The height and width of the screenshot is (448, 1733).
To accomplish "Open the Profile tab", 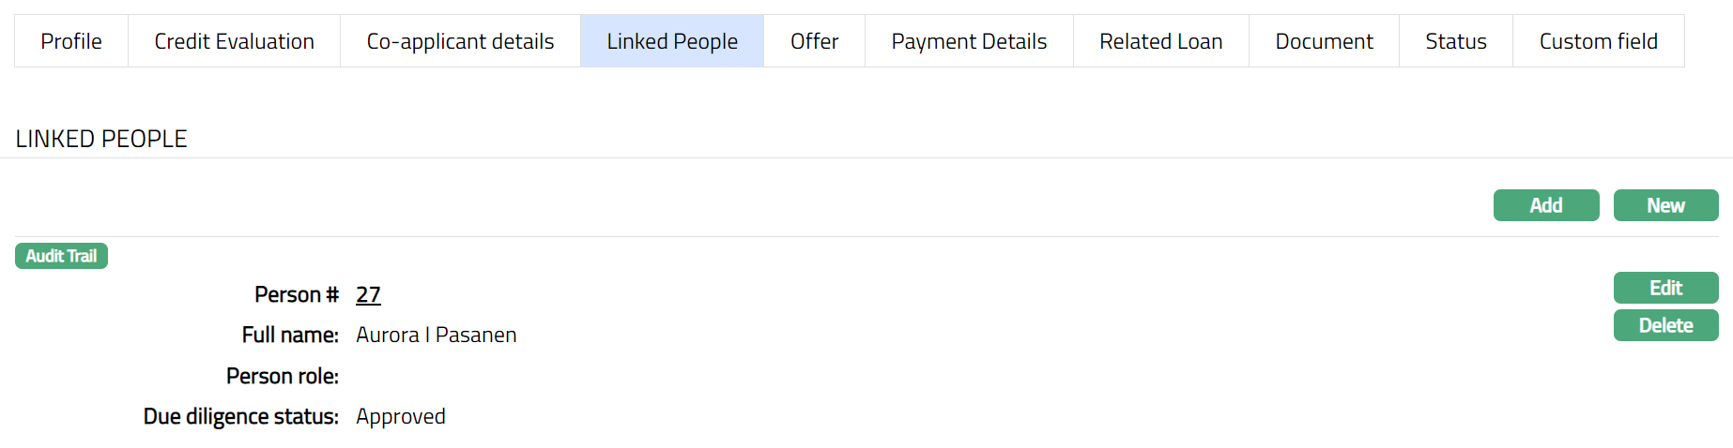I will click(x=71, y=41).
